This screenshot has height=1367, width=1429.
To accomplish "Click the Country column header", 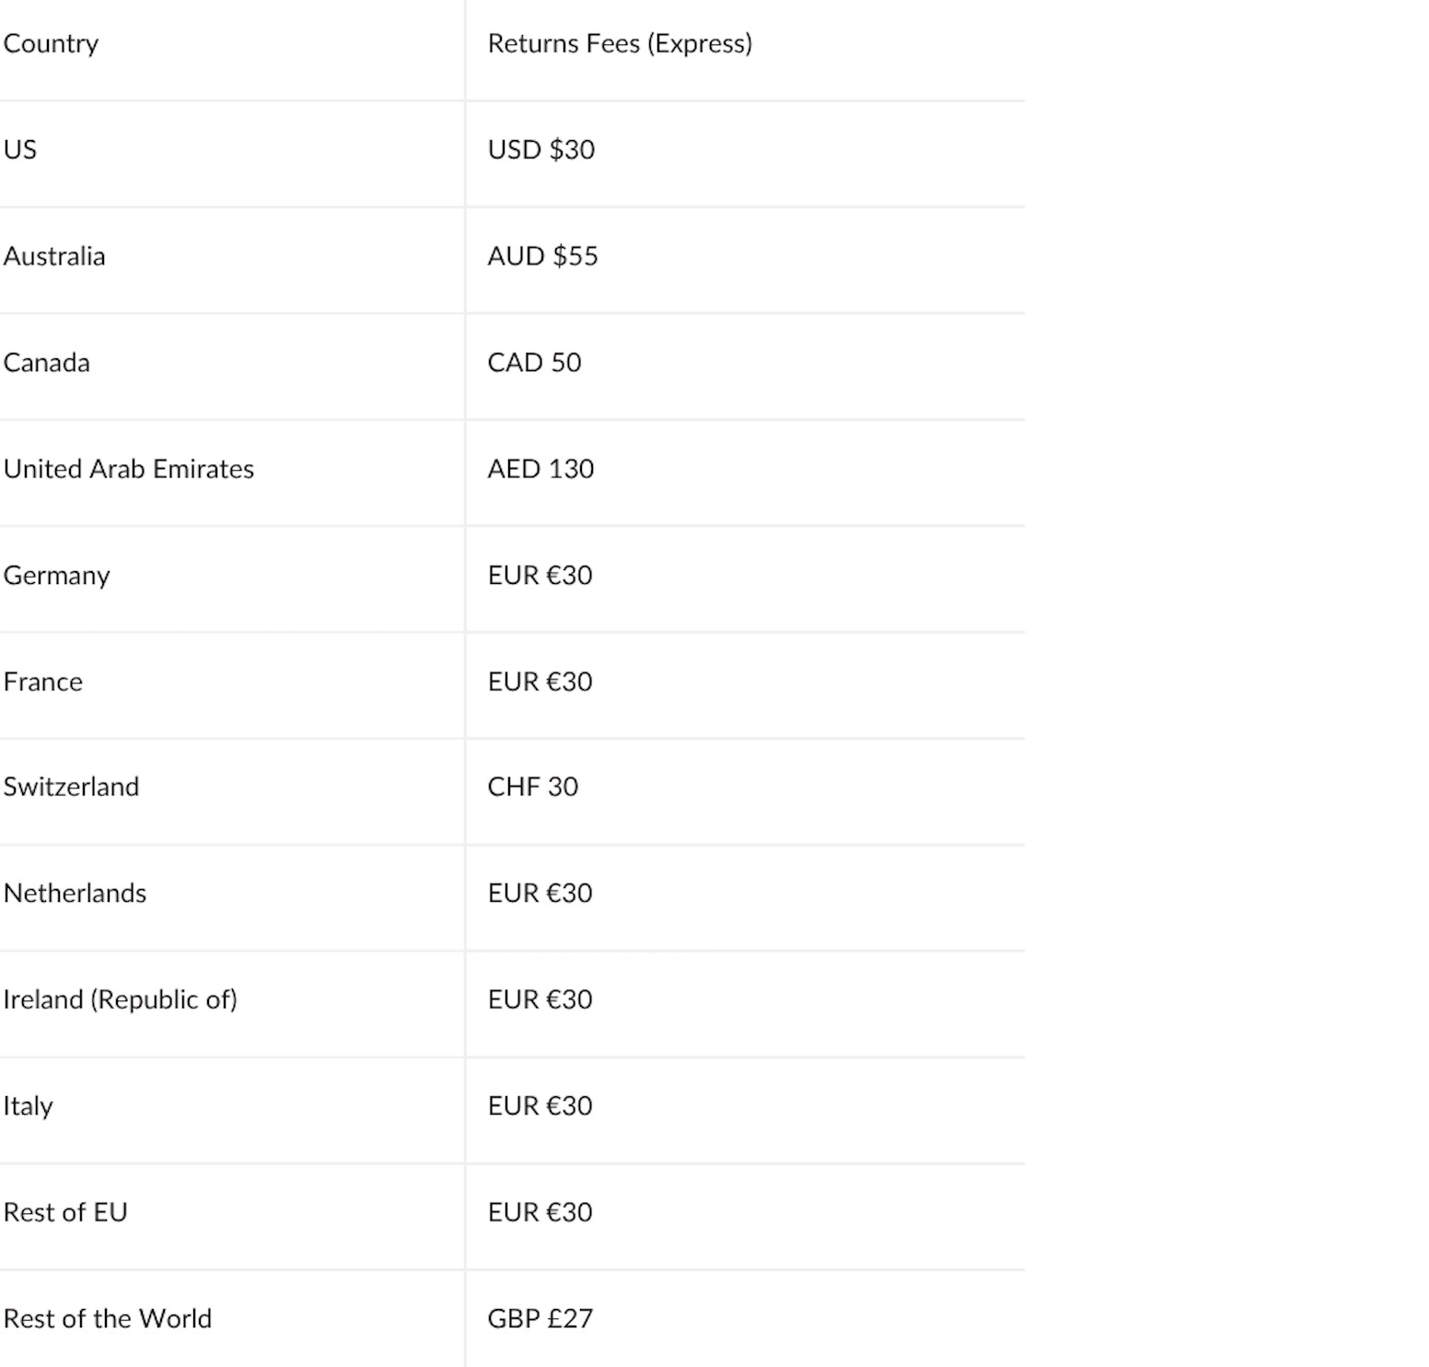I will [51, 43].
